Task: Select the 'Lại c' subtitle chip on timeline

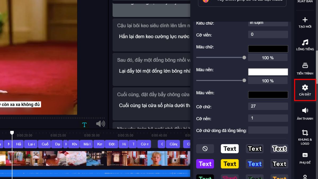Action: [31, 144]
